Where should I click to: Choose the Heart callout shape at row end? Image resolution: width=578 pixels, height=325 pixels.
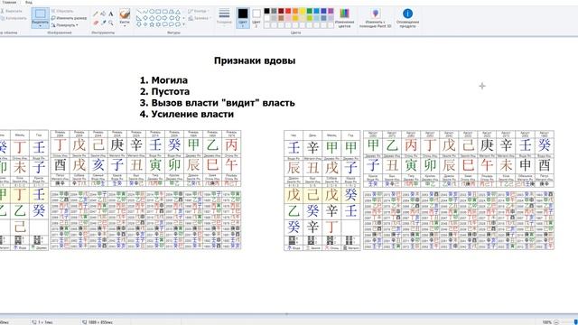point(178,24)
